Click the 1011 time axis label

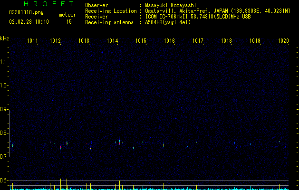32,41
